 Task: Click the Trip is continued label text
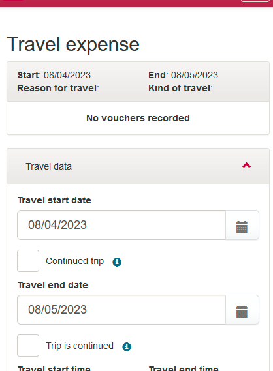[80, 346]
